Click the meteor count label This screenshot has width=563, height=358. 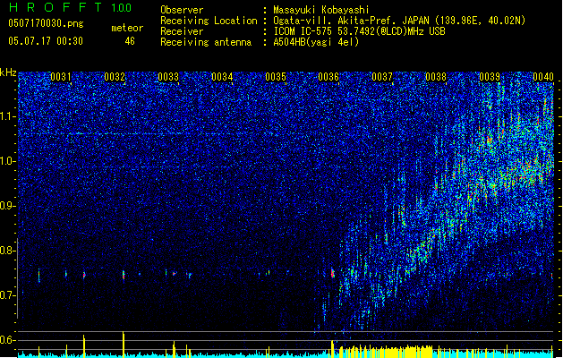pyautogui.click(x=127, y=28)
